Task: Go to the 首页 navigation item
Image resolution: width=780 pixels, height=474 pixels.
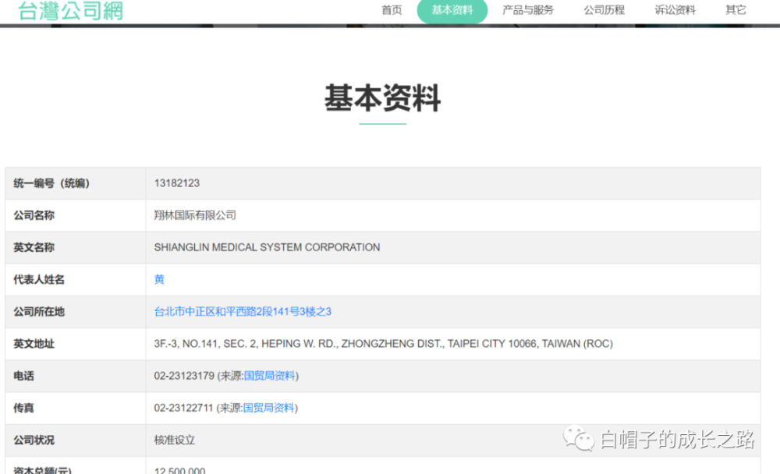Action: pyautogui.click(x=392, y=10)
